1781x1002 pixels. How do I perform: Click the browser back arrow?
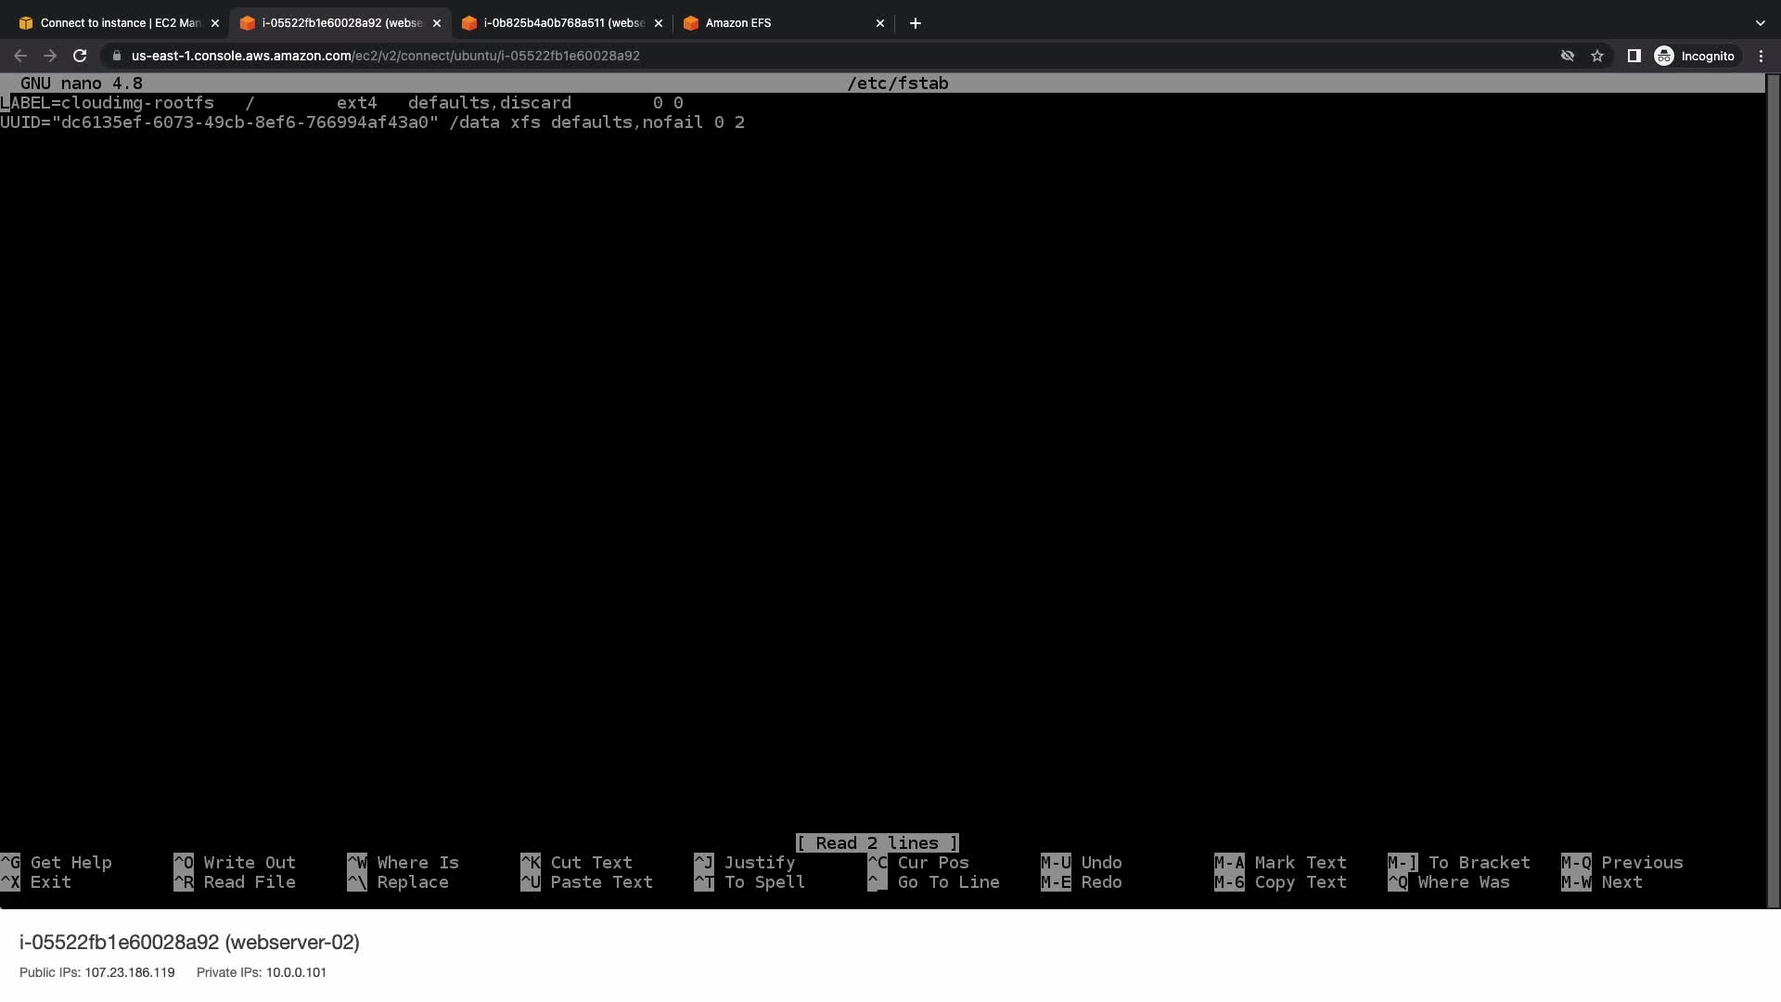coord(20,56)
